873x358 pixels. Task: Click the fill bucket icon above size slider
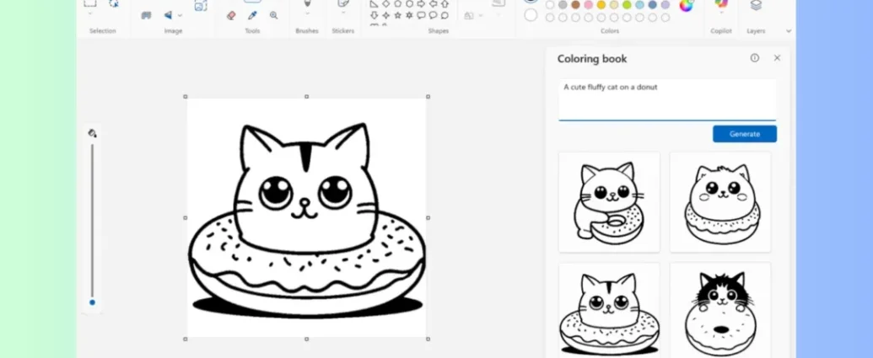[93, 133]
